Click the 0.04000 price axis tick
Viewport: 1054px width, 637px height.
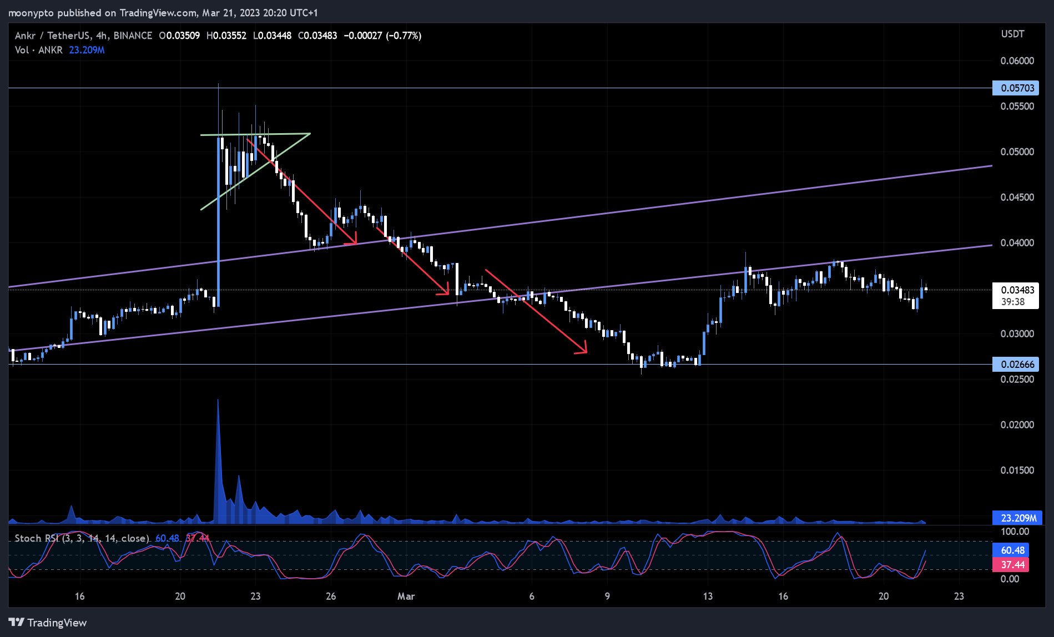[x=1017, y=242]
